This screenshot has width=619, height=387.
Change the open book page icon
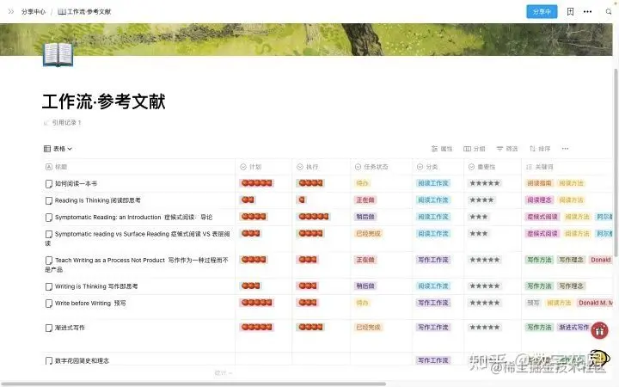click(58, 54)
